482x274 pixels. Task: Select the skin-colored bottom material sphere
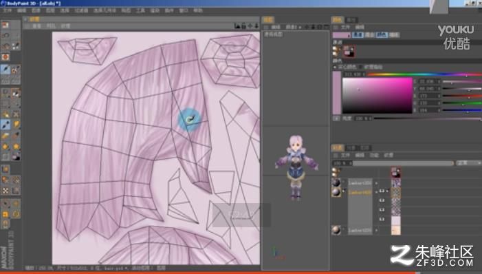pyautogui.click(x=336, y=230)
